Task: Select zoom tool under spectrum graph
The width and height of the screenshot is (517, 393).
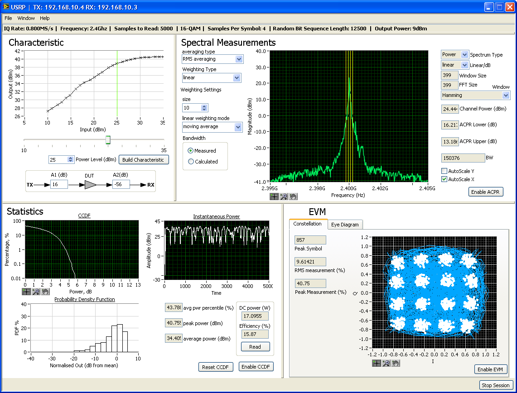Action: click(284, 196)
